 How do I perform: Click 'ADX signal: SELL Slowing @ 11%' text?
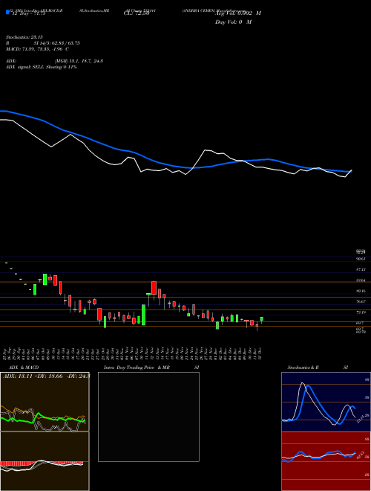pos(42,67)
